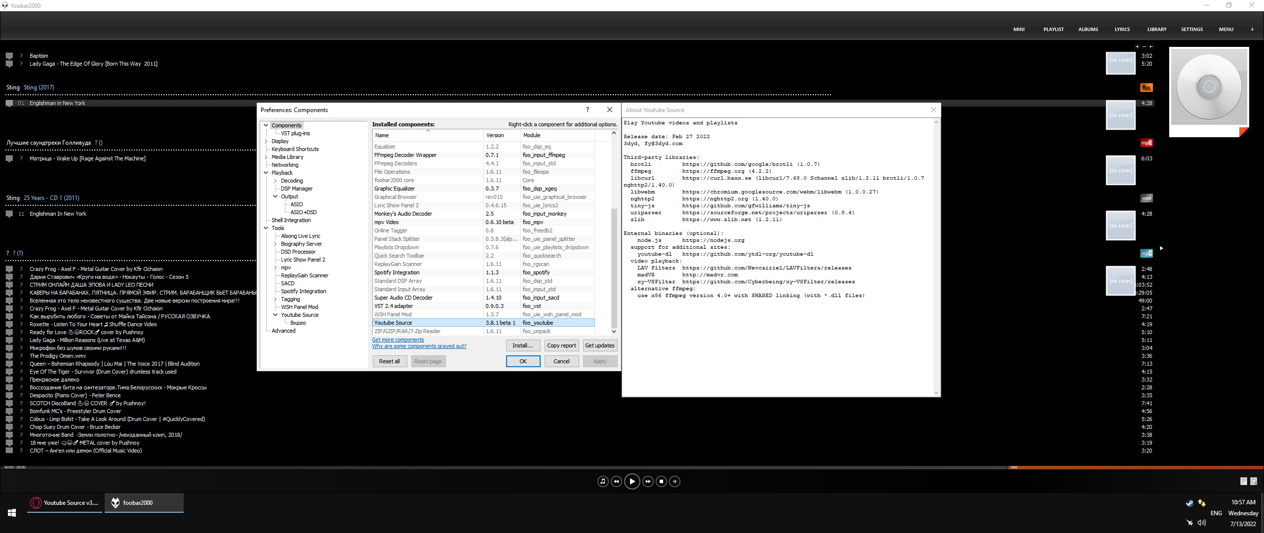Click the plus icon above track durations

pyautogui.click(x=1137, y=46)
